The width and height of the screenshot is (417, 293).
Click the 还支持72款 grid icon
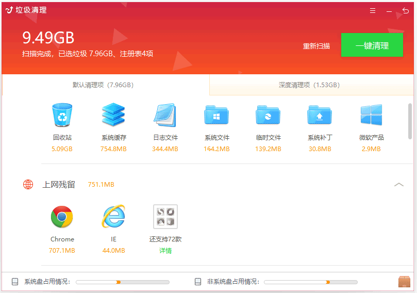coord(165,216)
